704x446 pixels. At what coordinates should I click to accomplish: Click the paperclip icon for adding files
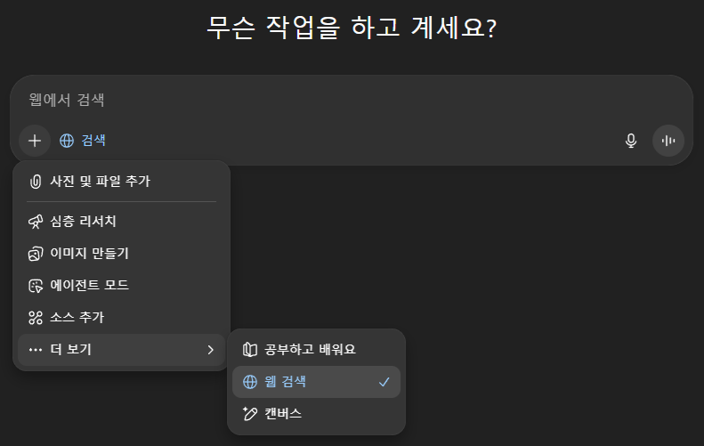click(x=36, y=182)
